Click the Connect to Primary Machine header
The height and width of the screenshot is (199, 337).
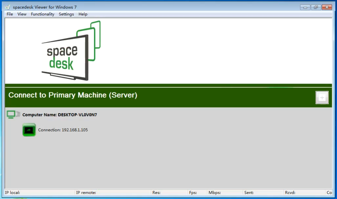[x=73, y=95]
